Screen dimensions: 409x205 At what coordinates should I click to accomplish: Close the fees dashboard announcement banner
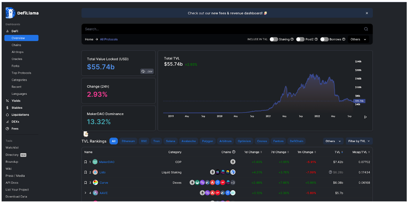(367, 13)
